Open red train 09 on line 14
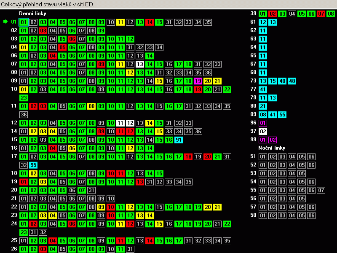The width and height of the screenshot is (337, 253). (x=101, y=131)
